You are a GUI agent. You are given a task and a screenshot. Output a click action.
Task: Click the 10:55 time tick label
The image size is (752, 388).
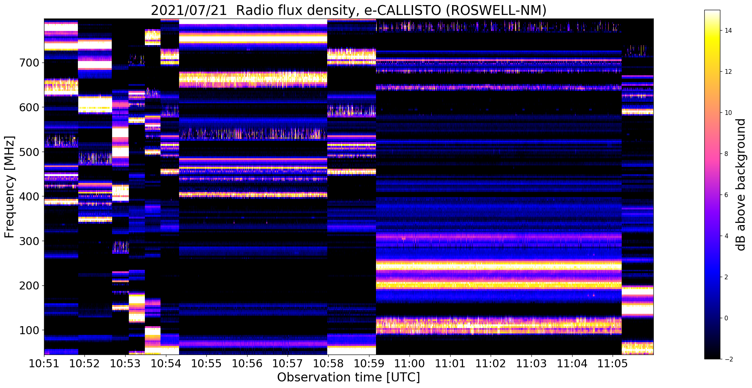(x=207, y=364)
